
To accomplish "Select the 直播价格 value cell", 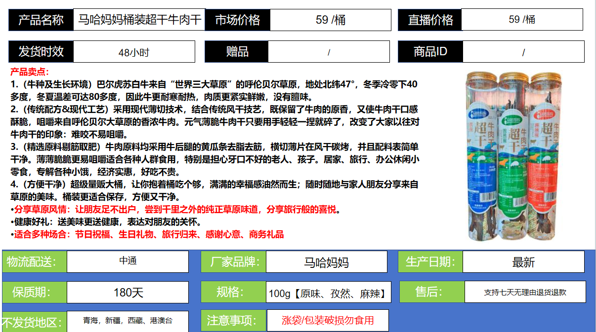I will 521,20.
